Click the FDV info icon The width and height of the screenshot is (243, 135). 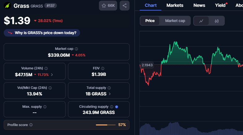click(103, 68)
